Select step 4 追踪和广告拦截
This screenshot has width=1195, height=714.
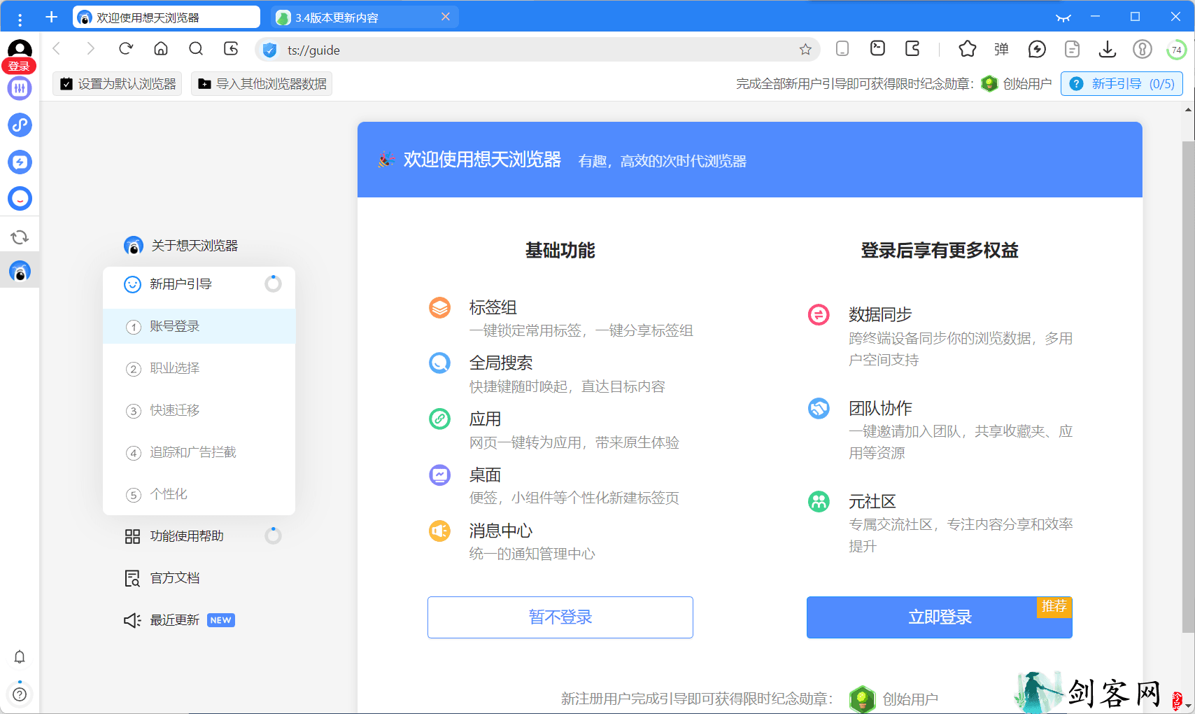199,452
